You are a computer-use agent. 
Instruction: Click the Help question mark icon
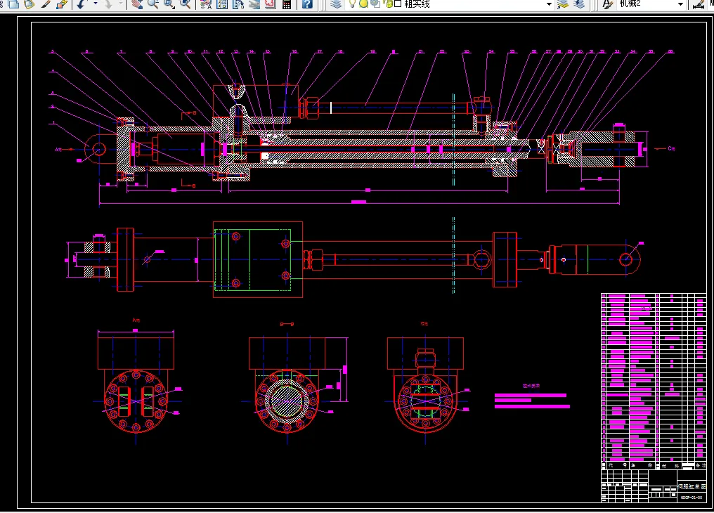click(307, 4)
